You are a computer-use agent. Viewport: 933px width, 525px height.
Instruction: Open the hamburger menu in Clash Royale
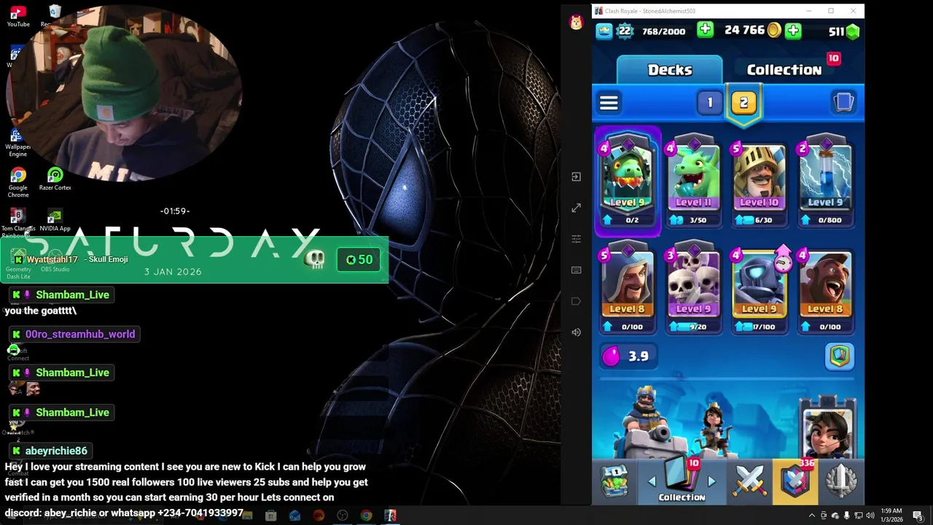(609, 103)
